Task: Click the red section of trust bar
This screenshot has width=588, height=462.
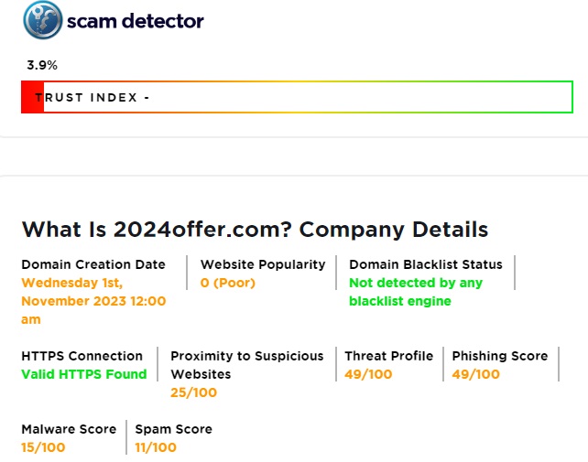Action: (x=32, y=98)
